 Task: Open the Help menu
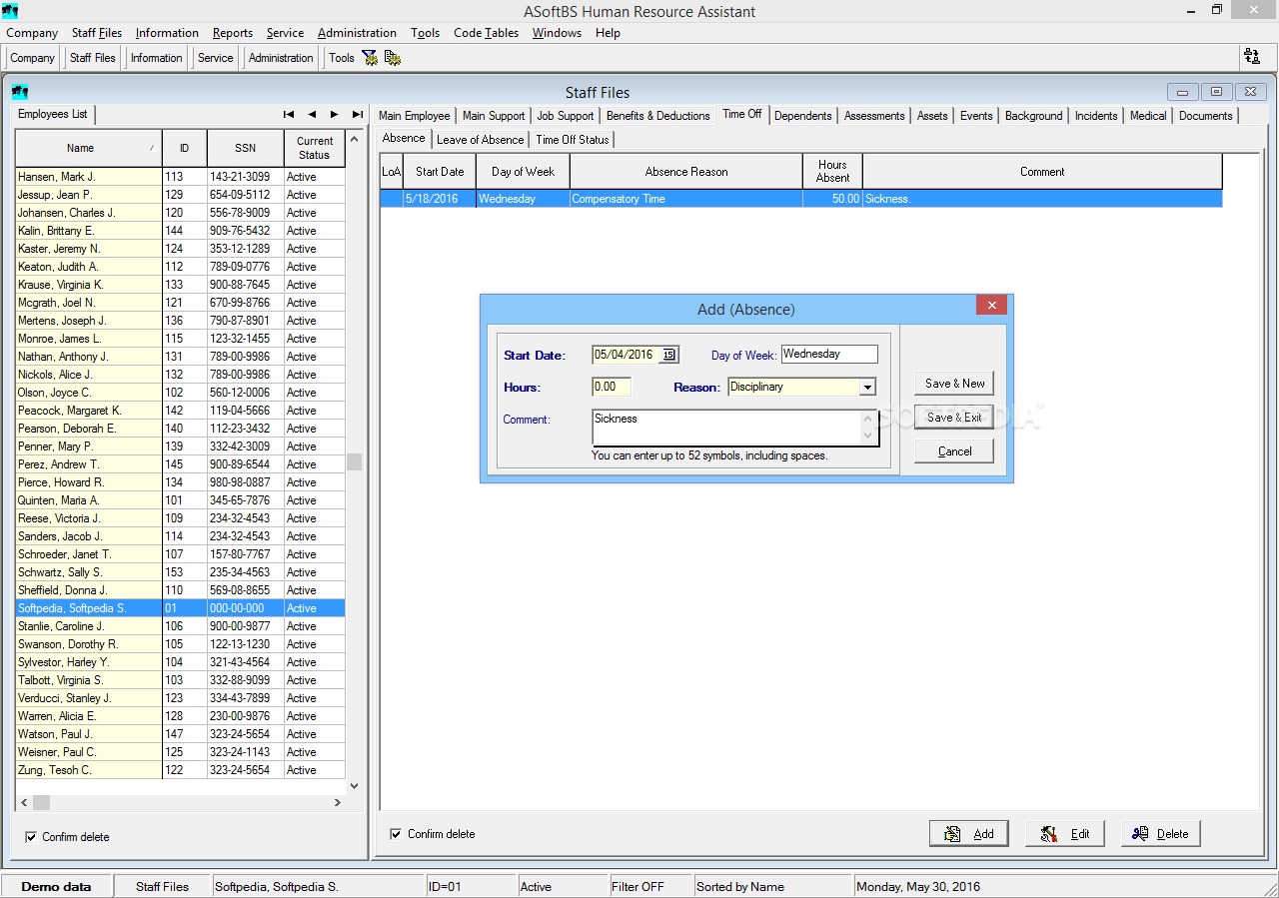[x=608, y=33]
